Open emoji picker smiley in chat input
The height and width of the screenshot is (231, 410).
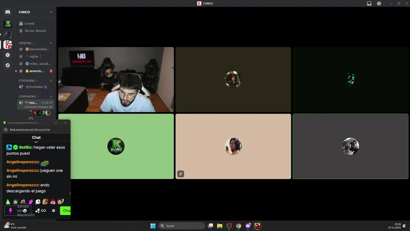tap(25, 211)
